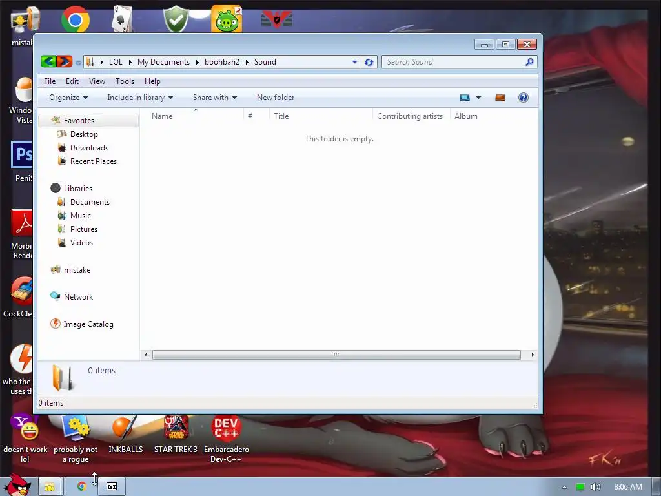Open recent locations dropdown beside nav arrows

[x=78, y=63]
